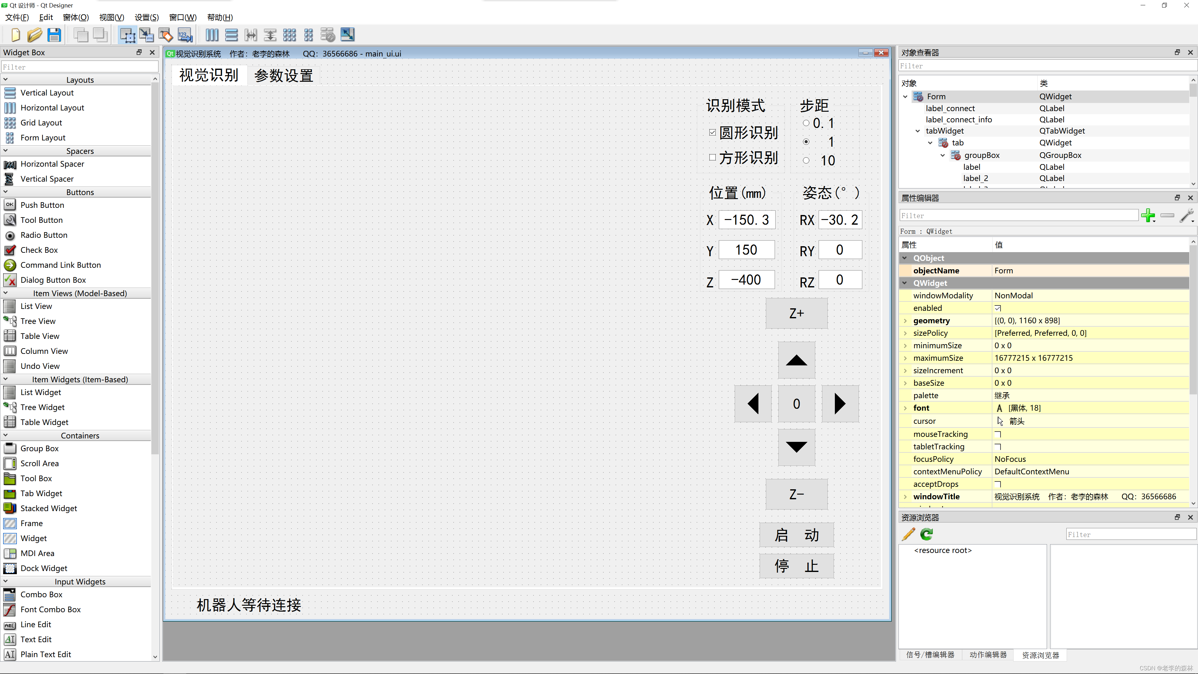Screen dimensions: 1198x674
Task: Click the 启动 button
Action: click(796, 534)
